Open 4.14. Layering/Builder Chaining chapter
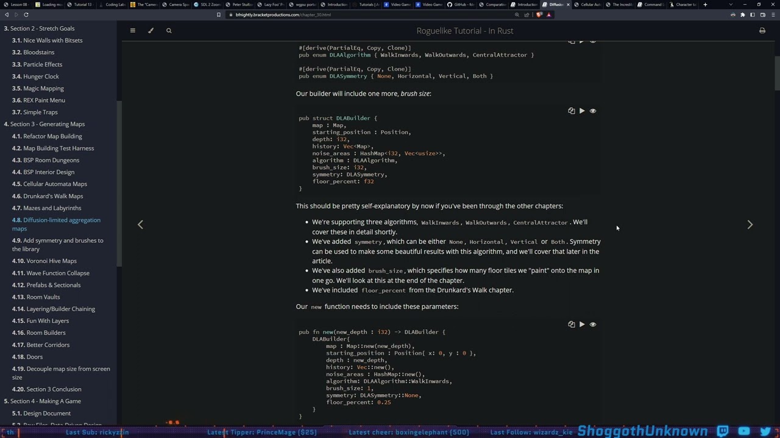This screenshot has width=780, height=438. [54, 309]
